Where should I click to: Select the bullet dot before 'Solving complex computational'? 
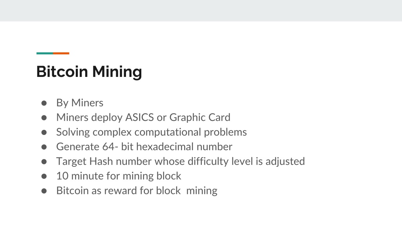coord(44,133)
